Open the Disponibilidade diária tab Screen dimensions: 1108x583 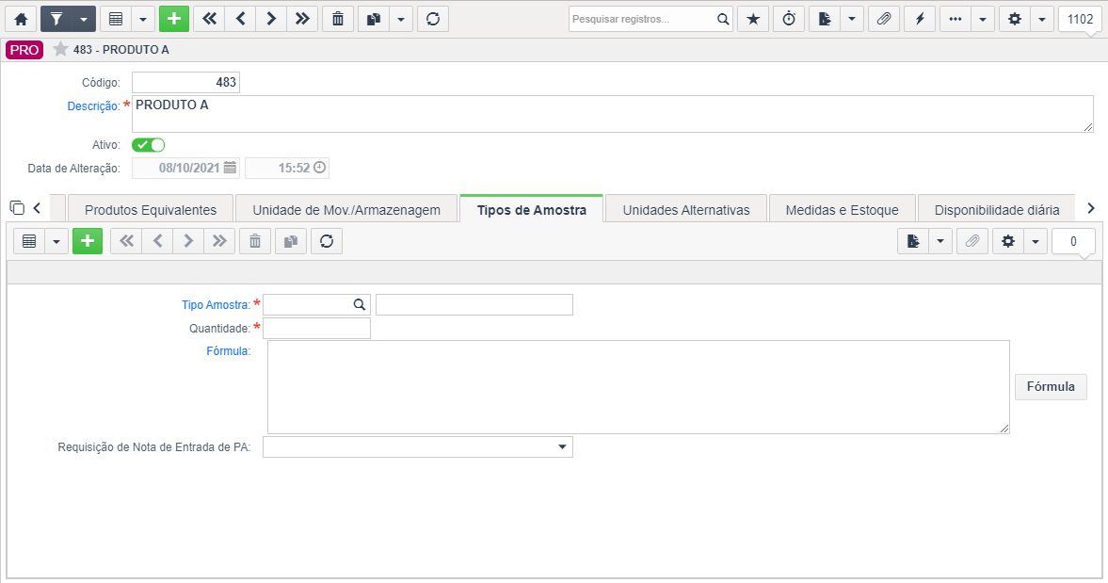[x=996, y=210]
